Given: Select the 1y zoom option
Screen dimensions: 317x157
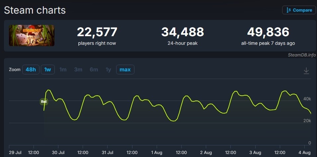Looking at the screenshot, I should (108, 69).
